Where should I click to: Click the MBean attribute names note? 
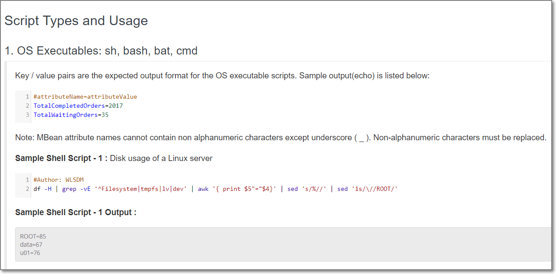tap(280, 138)
